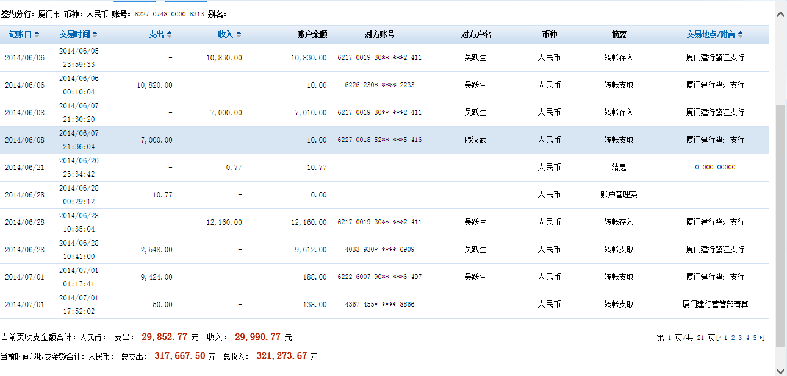Sort table by 交易时间 column text

point(75,35)
